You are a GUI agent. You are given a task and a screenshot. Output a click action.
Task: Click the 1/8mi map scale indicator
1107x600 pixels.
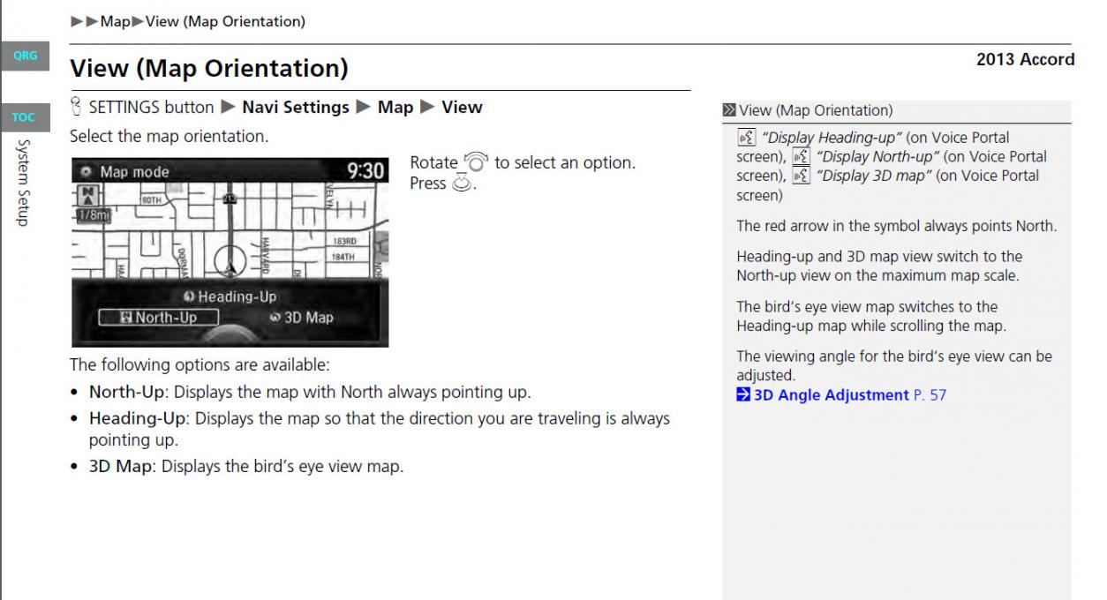(x=92, y=217)
